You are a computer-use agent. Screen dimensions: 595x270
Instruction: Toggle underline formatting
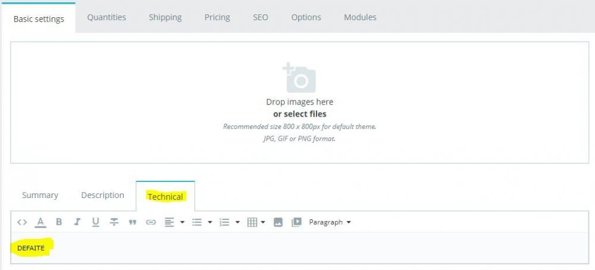(x=96, y=222)
